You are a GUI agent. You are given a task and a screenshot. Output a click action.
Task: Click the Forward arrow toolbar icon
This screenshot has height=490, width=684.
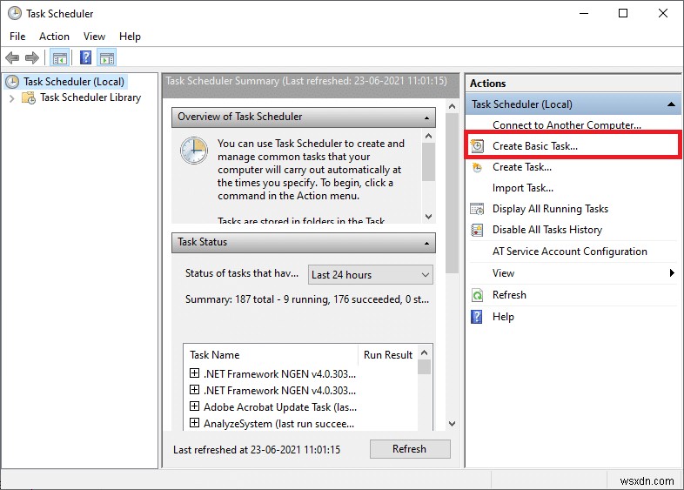click(x=32, y=57)
